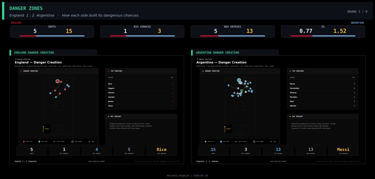Click the Player column header in England's Top Creators
The image size is (375, 179).
pos(111,78)
